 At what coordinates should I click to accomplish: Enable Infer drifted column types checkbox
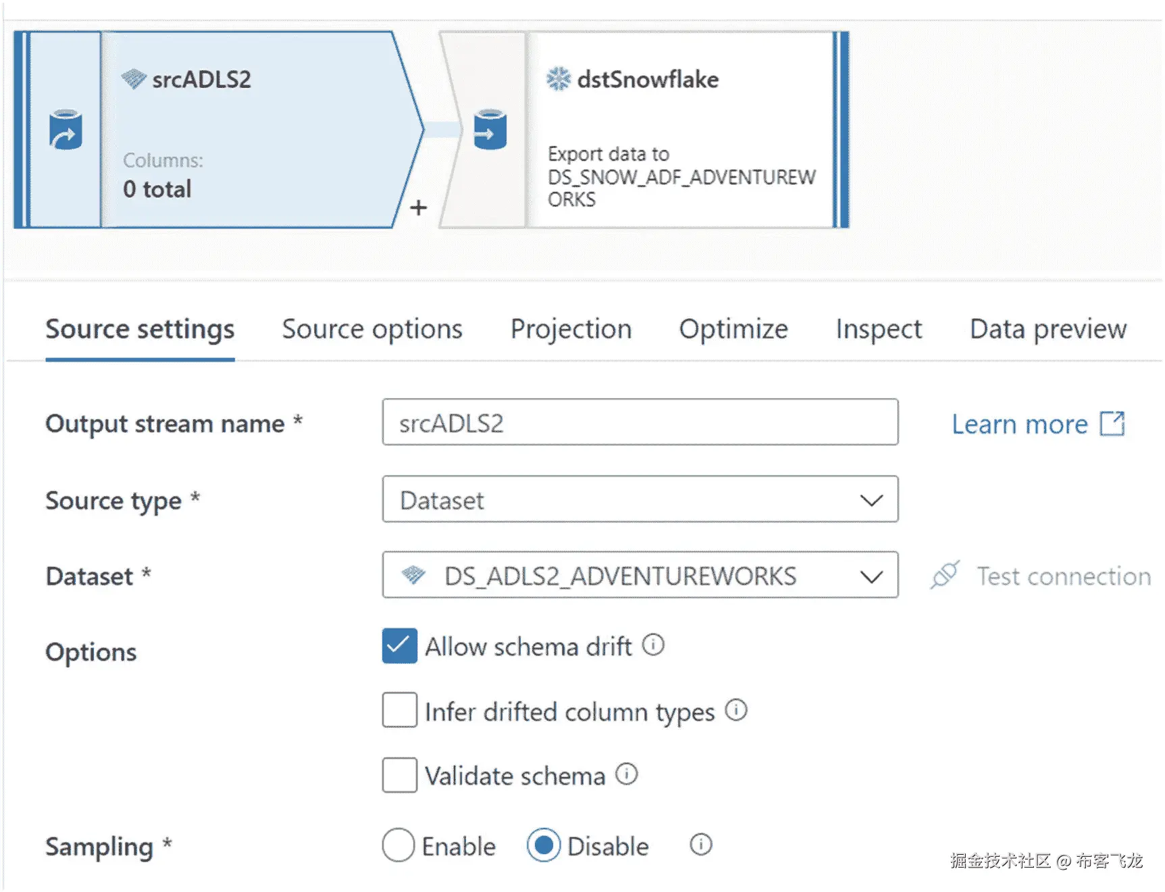[399, 710]
